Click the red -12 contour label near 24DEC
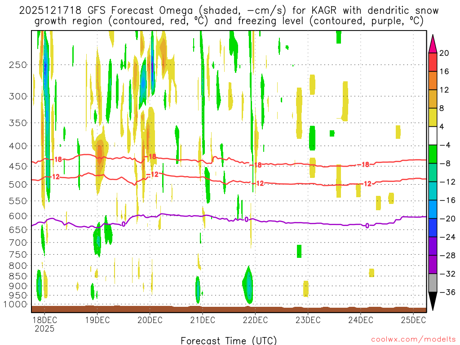 (x=366, y=184)
